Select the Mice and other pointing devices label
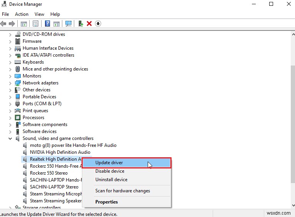This screenshot has height=217, width=295. click(55, 69)
